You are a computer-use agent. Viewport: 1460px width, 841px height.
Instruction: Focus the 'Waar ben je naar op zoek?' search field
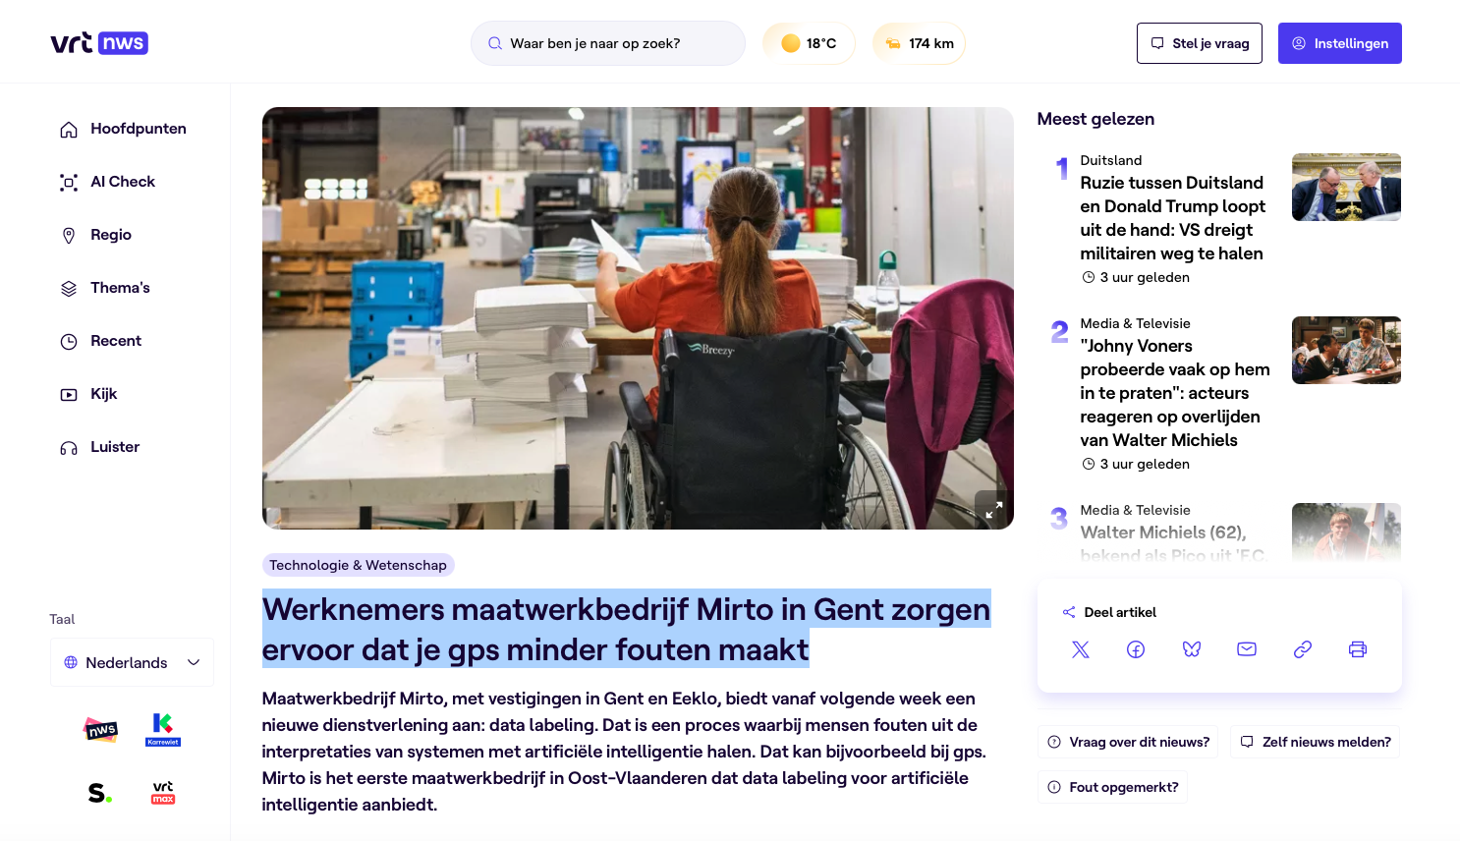point(608,43)
